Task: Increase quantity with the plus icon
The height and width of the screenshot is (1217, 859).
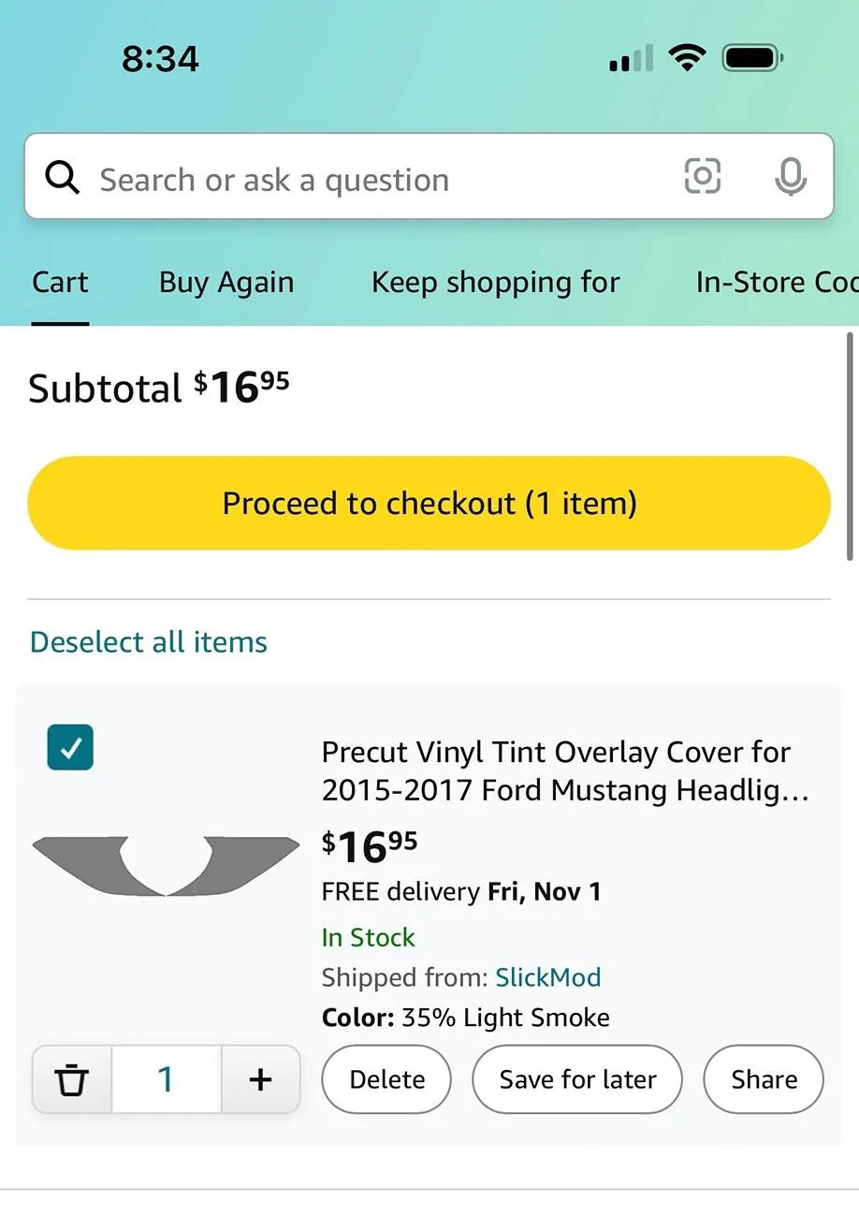Action: [x=260, y=1079]
